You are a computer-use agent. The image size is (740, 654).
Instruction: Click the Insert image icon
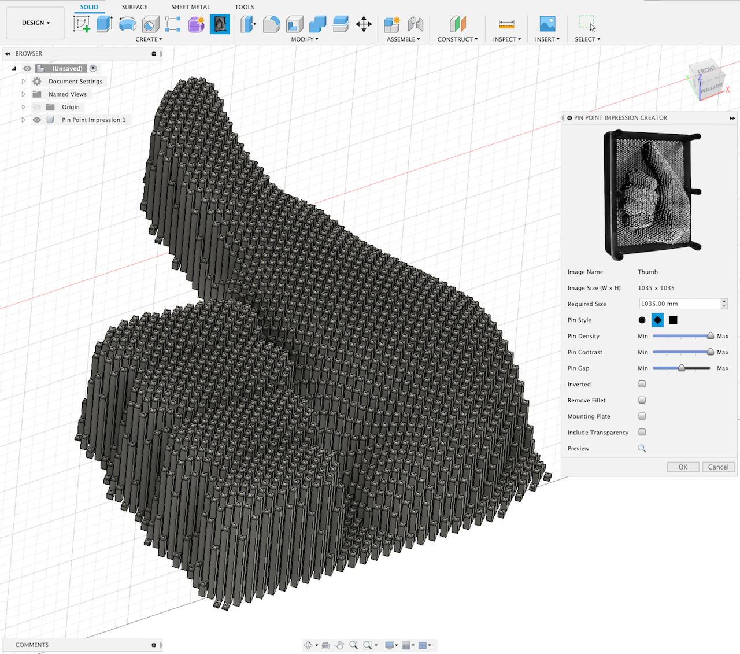[547, 24]
